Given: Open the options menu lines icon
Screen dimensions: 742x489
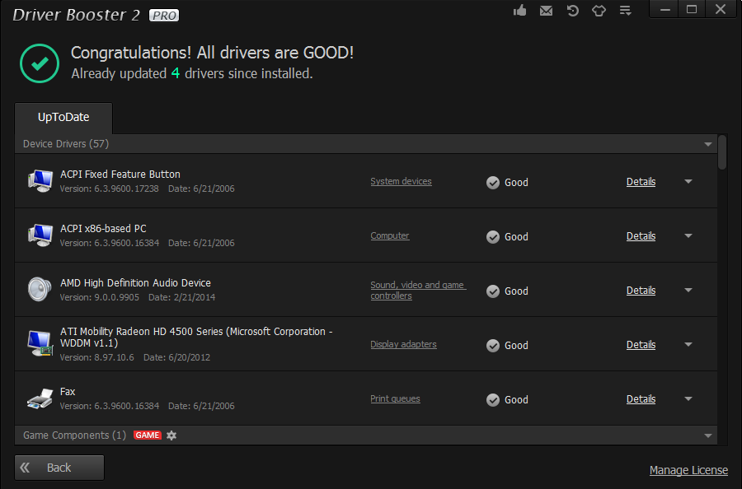Looking at the screenshot, I should 626,11.
